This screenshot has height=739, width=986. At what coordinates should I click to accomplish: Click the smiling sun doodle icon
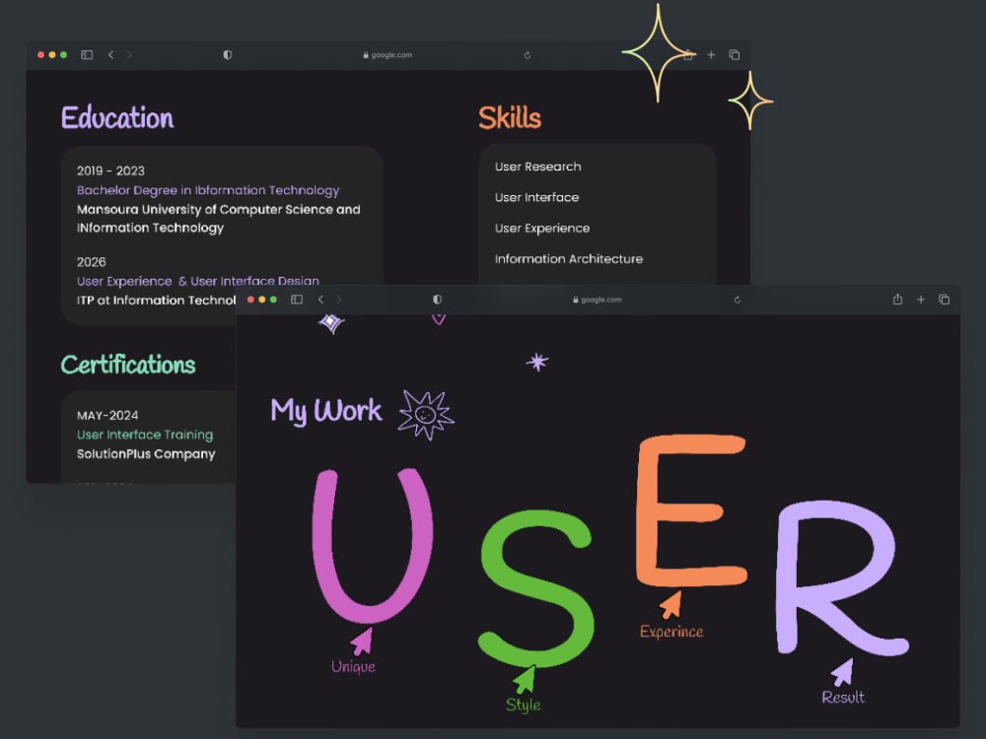click(426, 415)
